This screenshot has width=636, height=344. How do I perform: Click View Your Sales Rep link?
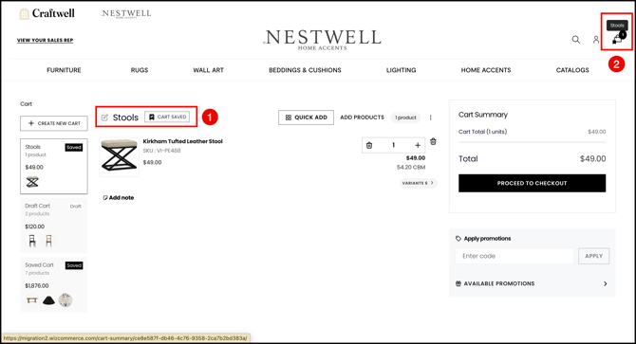pyautogui.click(x=45, y=40)
